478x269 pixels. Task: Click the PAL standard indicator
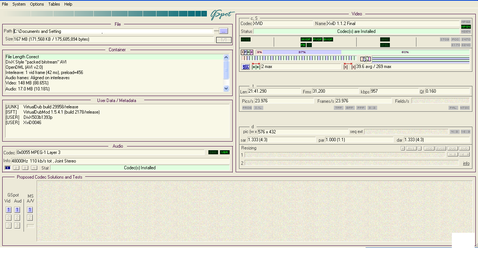coord(453,108)
